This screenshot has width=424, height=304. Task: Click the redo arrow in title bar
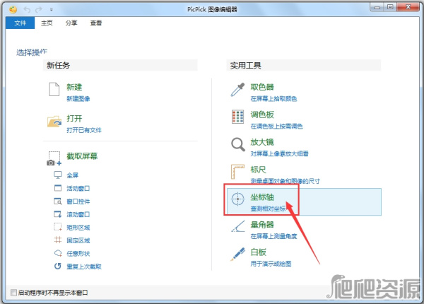click(39, 10)
